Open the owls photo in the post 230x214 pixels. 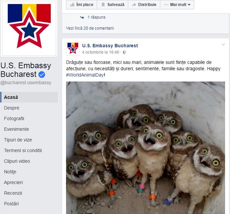pos(145,148)
